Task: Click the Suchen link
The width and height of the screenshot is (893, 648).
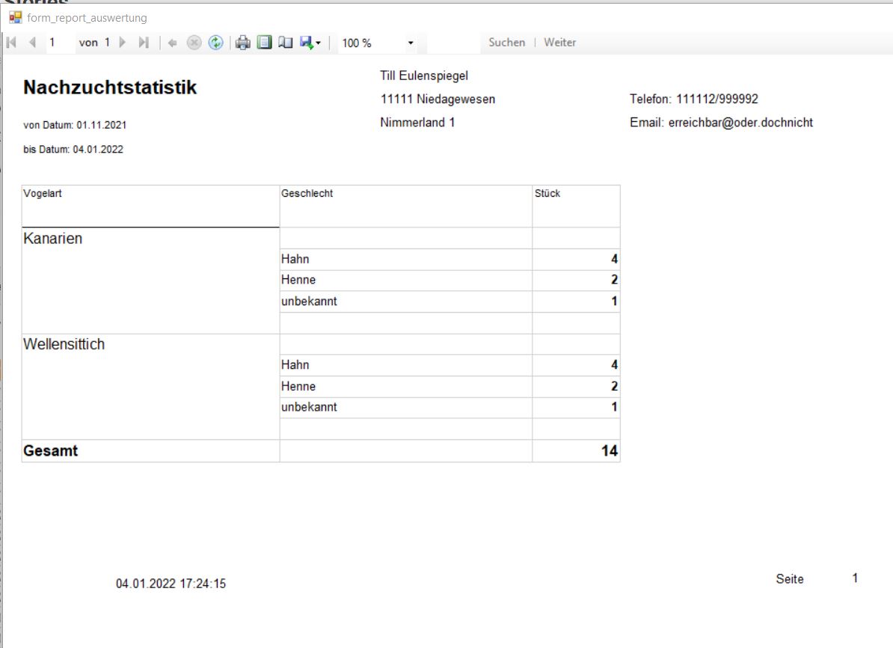Action: pos(506,43)
